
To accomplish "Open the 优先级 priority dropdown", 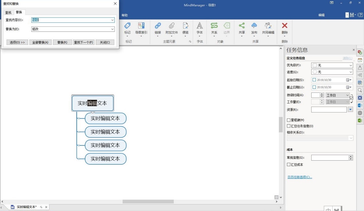I will 350,65.
